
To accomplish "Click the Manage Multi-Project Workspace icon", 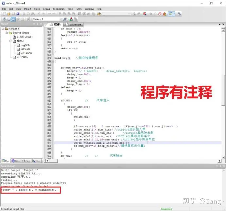I will [75, 19].
